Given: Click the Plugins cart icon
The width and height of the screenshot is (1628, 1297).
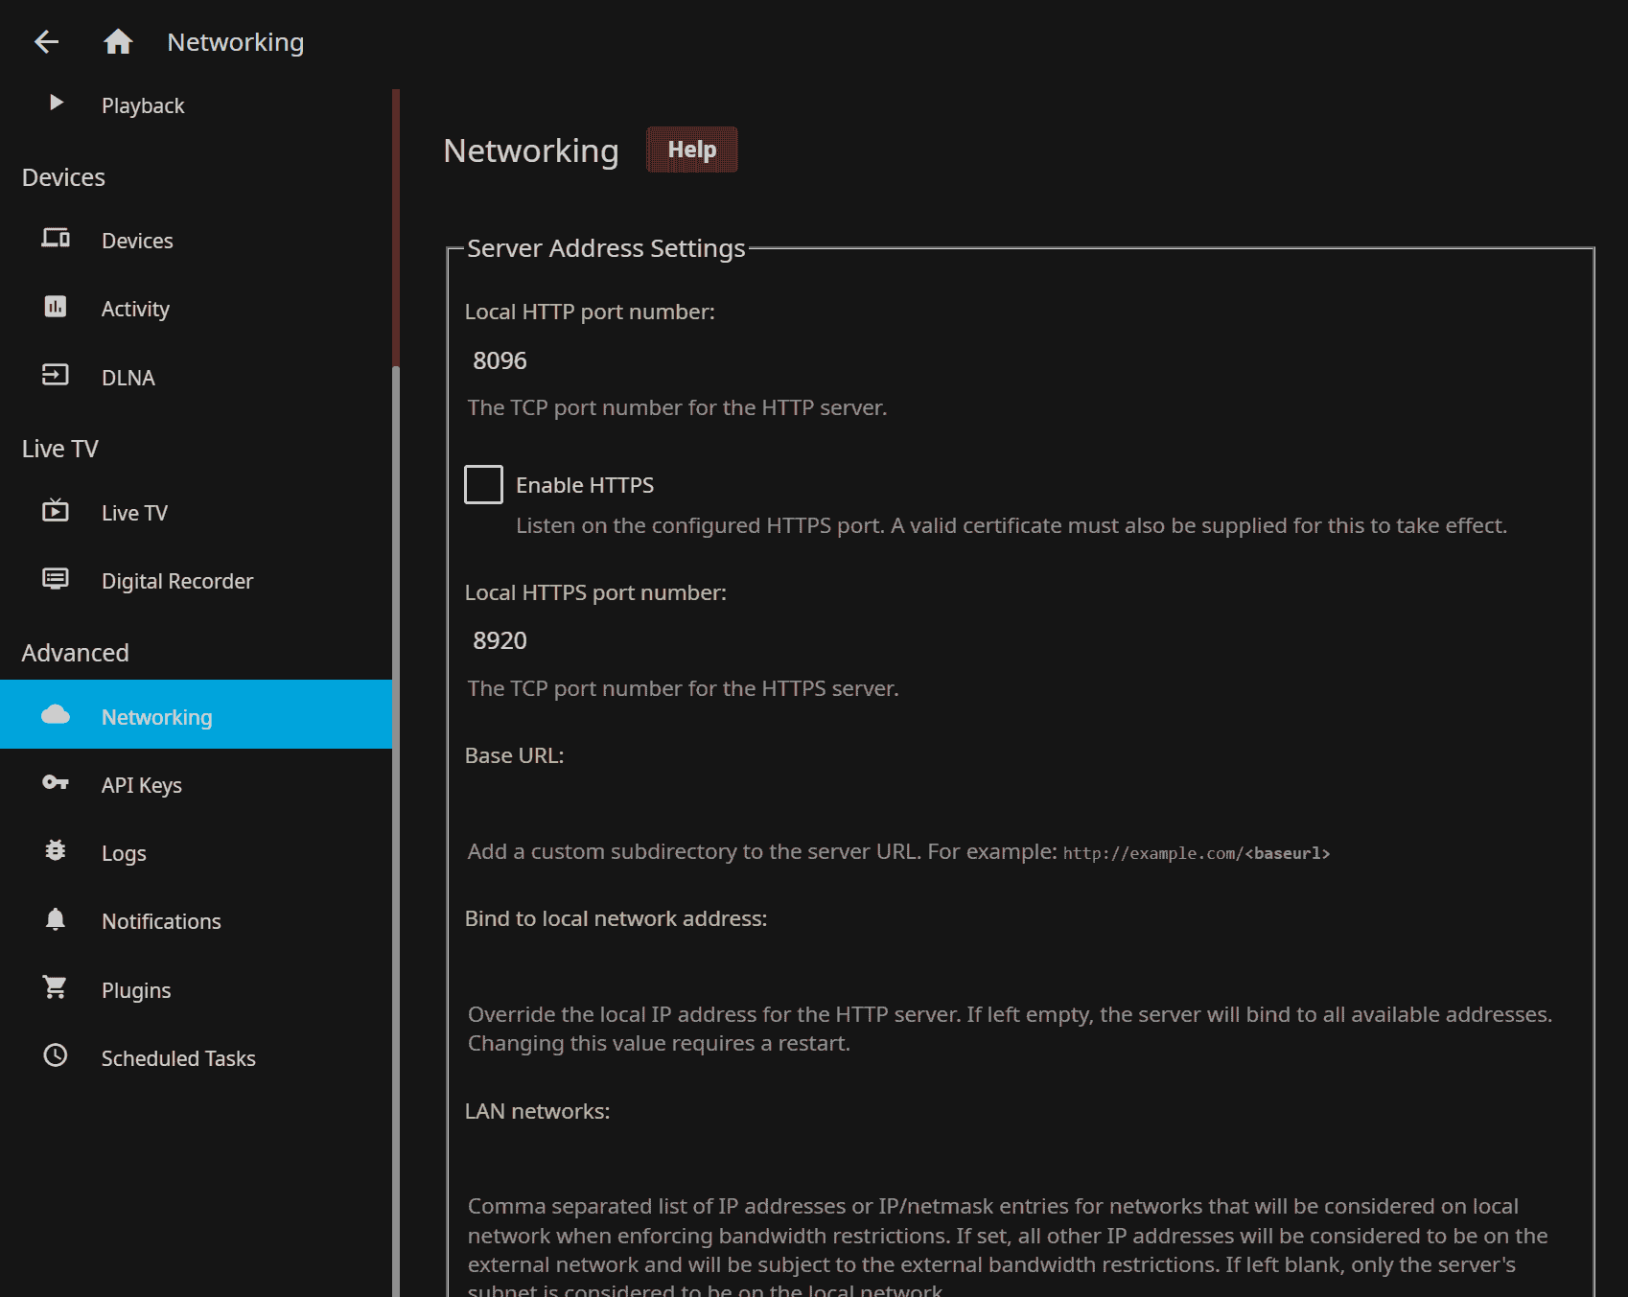Looking at the screenshot, I should click(x=56, y=987).
